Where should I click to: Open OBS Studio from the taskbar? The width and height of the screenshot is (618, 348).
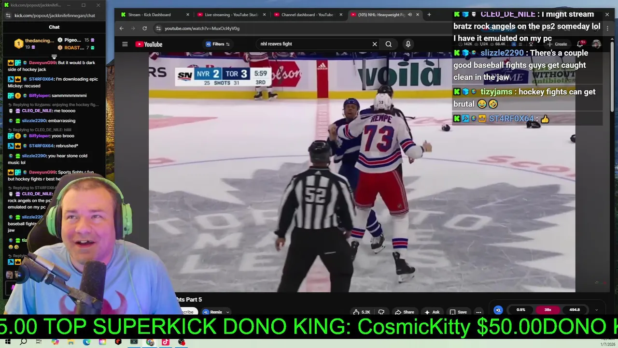182,342
